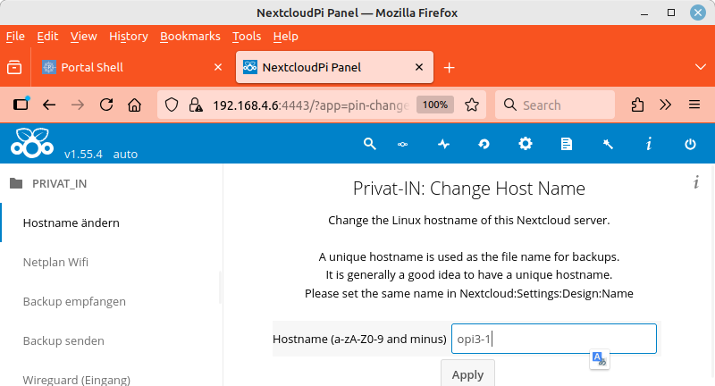
Task: Click the power icon in NextcloudPi header
Action: pyautogui.click(x=690, y=143)
